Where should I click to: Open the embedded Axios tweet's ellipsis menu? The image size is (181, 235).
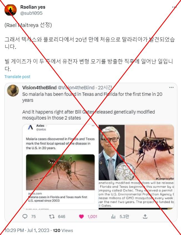click(93, 126)
